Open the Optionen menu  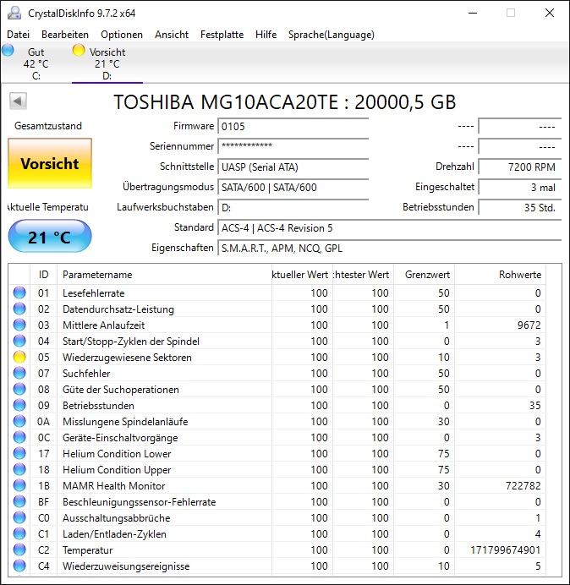point(122,35)
